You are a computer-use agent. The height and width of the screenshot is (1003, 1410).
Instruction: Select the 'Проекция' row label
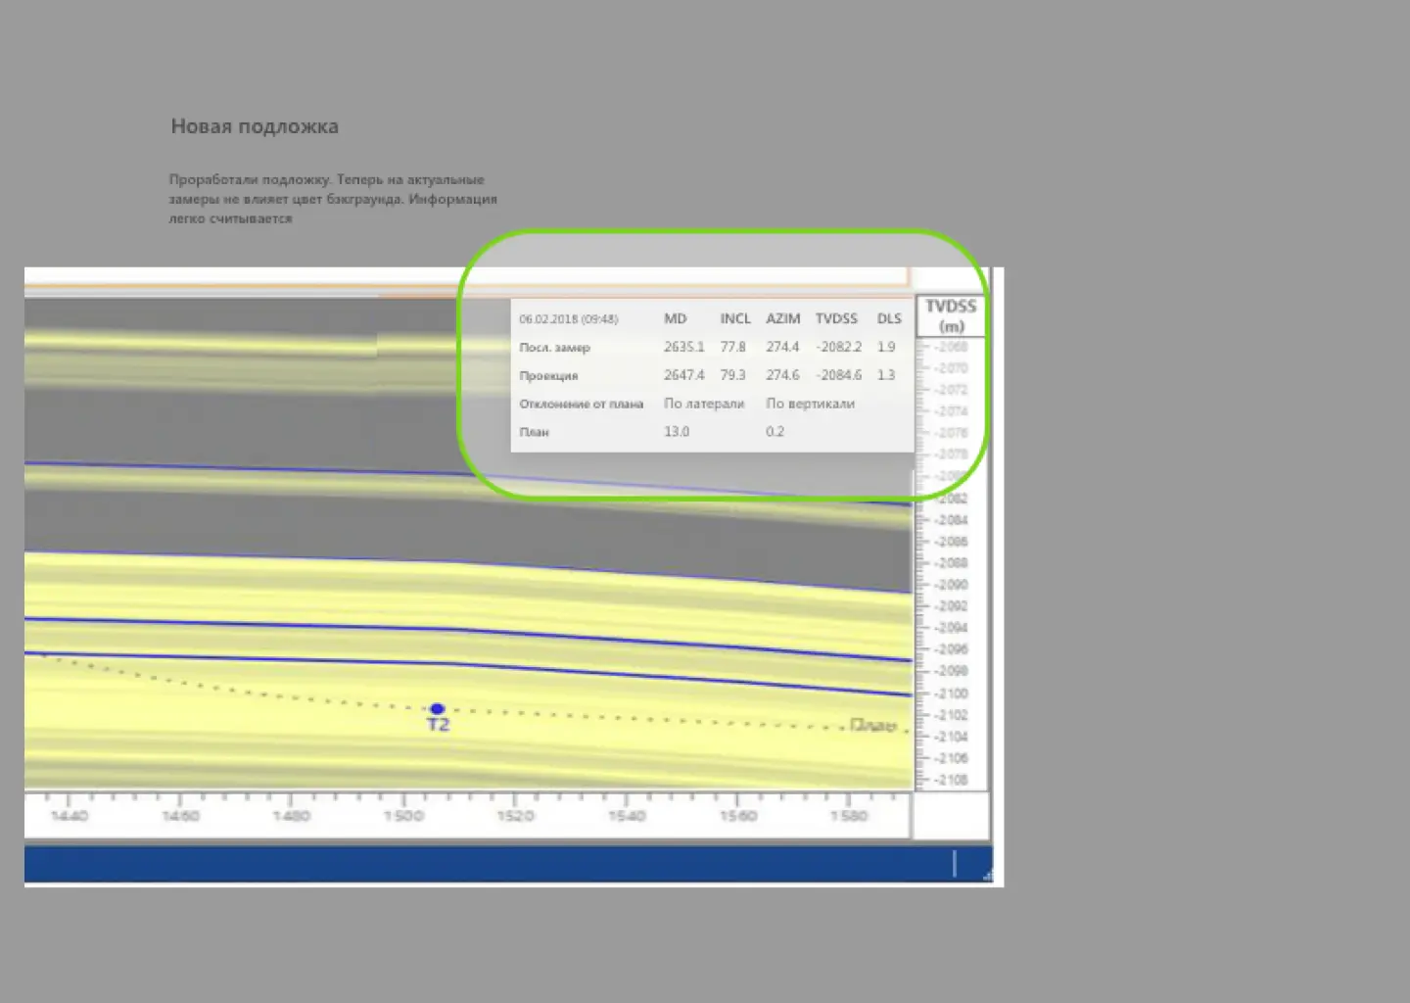(x=548, y=376)
